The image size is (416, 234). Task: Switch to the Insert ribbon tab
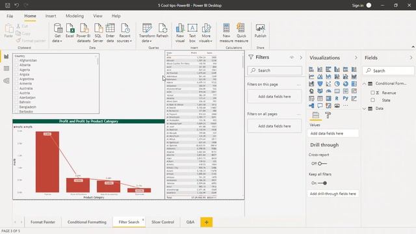(x=51, y=16)
